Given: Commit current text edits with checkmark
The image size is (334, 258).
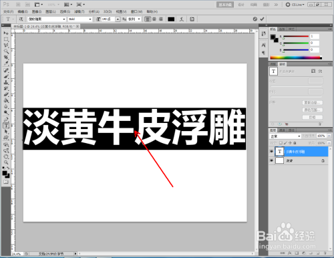Looking at the screenshot, I should (x=262, y=19).
